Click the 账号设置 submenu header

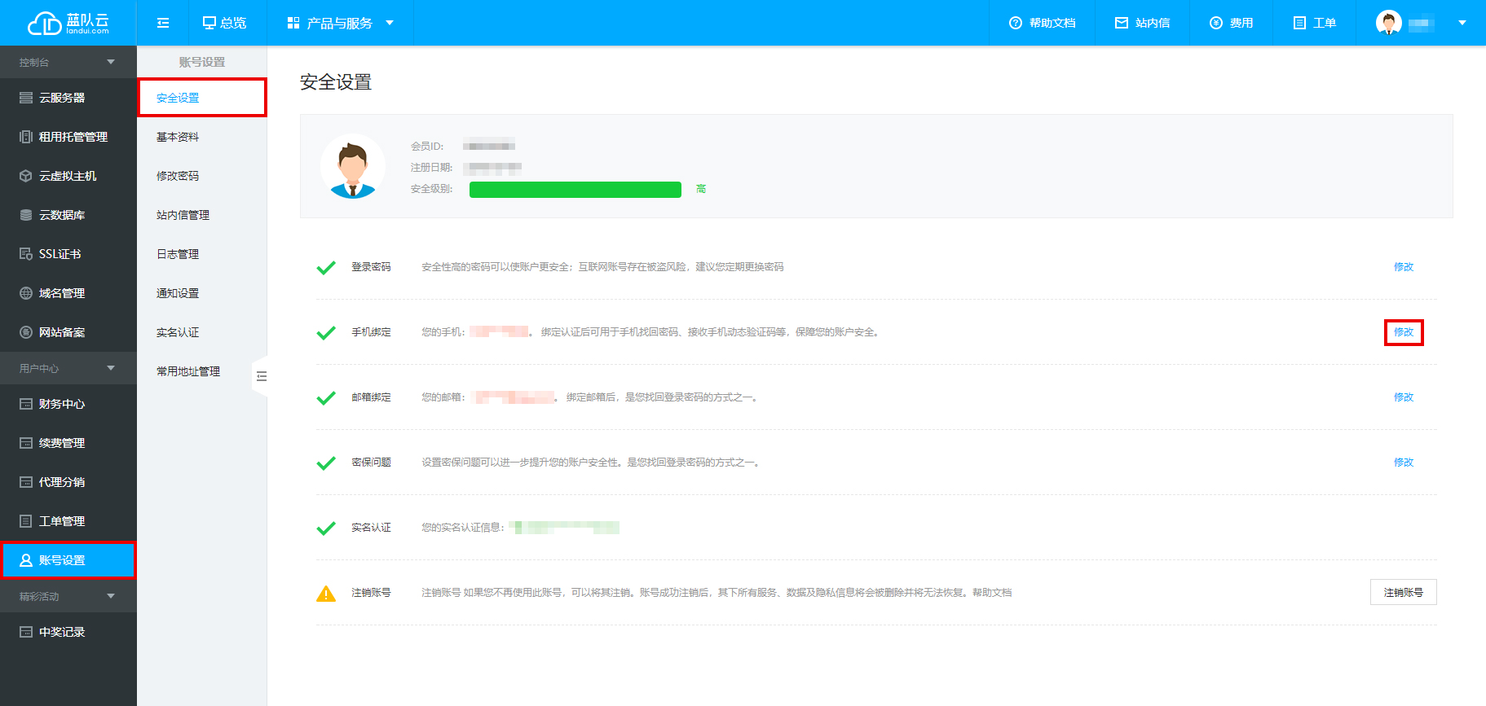pyautogui.click(x=202, y=62)
